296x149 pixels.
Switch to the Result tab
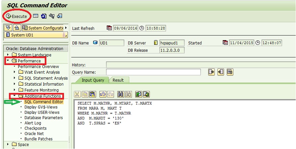[x=118, y=80]
